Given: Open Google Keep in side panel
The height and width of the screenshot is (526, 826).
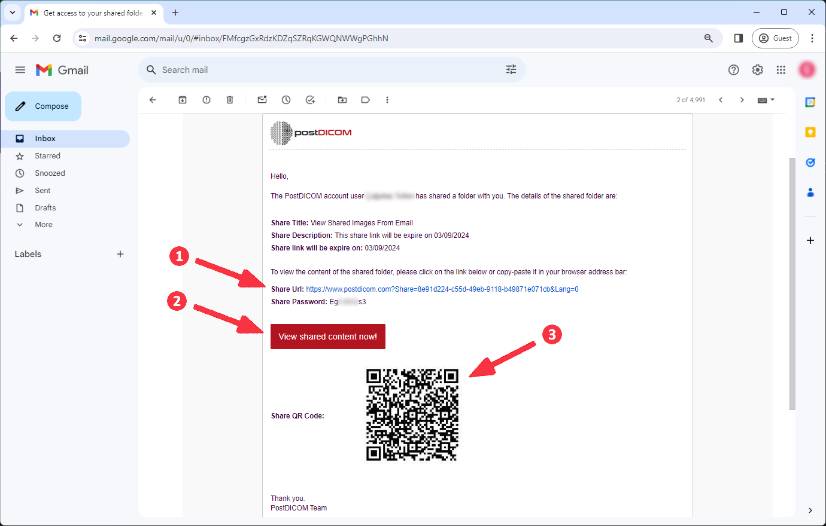Looking at the screenshot, I should pyautogui.click(x=810, y=132).
